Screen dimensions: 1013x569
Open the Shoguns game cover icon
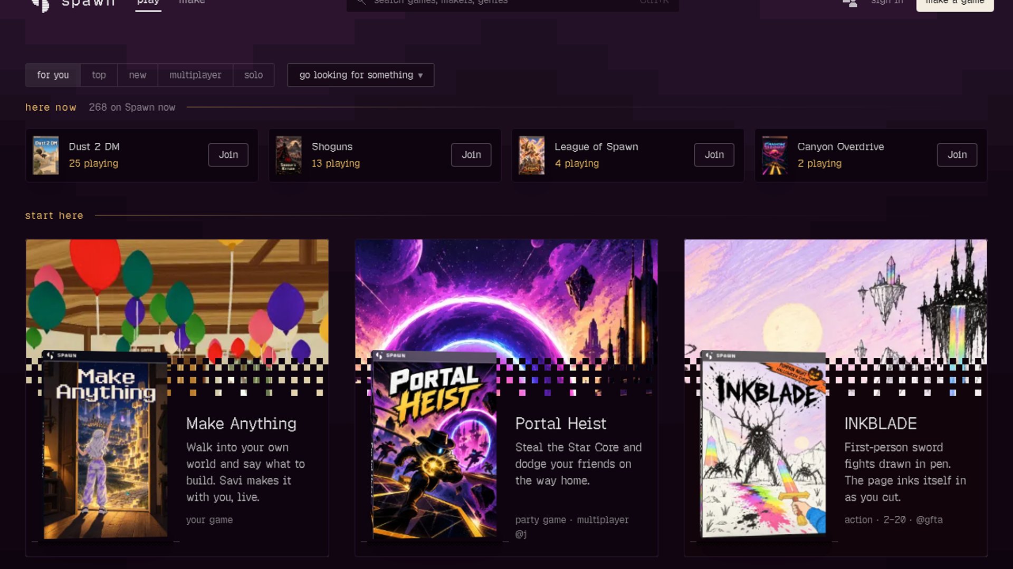coord(289,155)
